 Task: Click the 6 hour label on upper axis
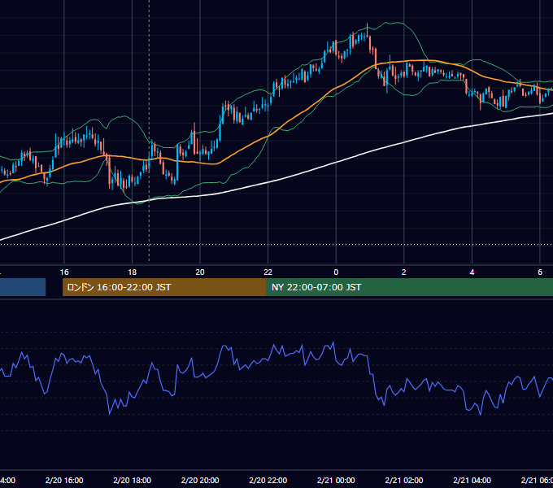click(540, 272)
